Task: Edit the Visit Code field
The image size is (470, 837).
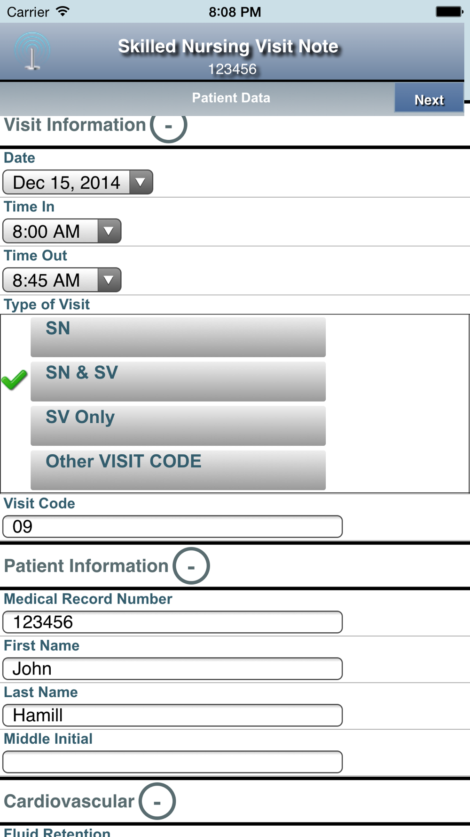Action: [x=172, y=526]
